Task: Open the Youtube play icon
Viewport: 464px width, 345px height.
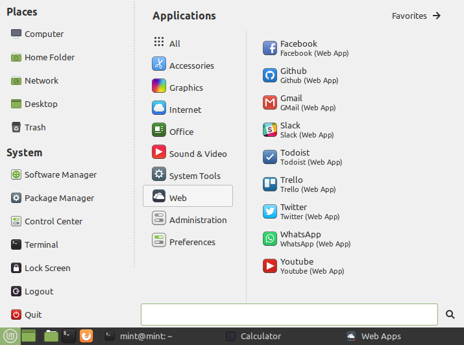Action: tap(269, 266)
